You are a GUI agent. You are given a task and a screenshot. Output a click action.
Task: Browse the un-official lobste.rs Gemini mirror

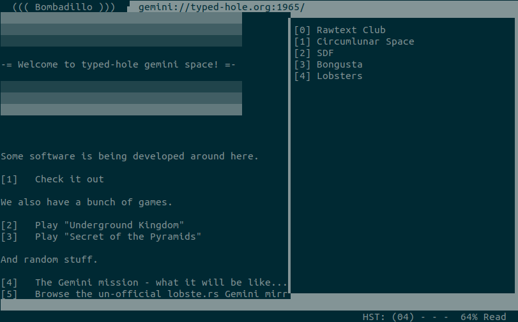tap(161, 294)
